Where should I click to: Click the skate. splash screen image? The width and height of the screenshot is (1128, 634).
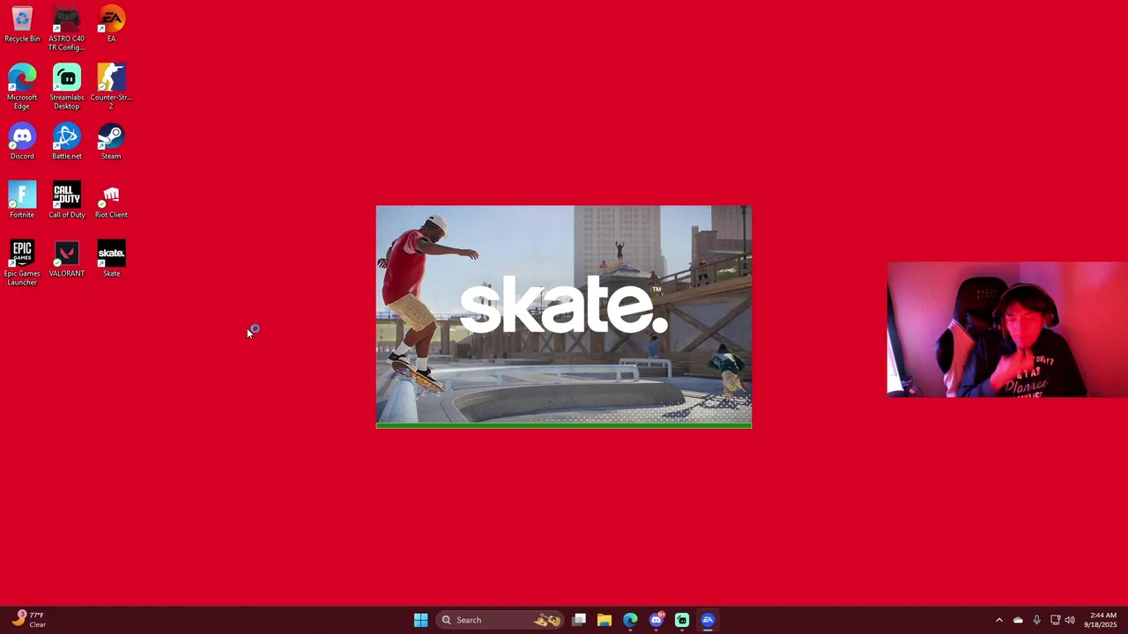coord(564,314)
